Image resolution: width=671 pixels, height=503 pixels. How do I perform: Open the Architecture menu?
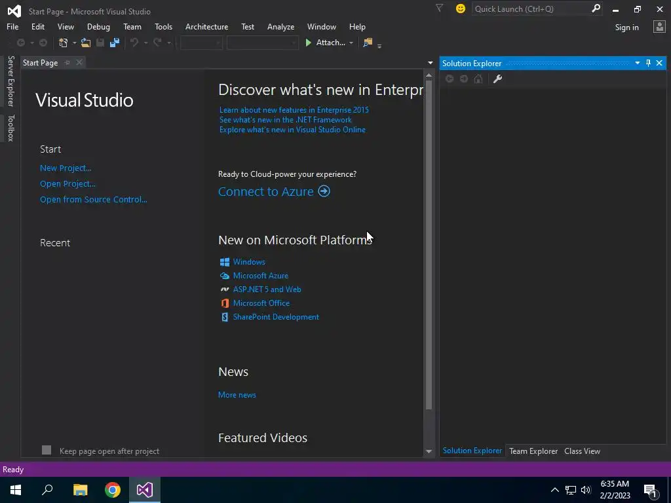pos(206,26)
